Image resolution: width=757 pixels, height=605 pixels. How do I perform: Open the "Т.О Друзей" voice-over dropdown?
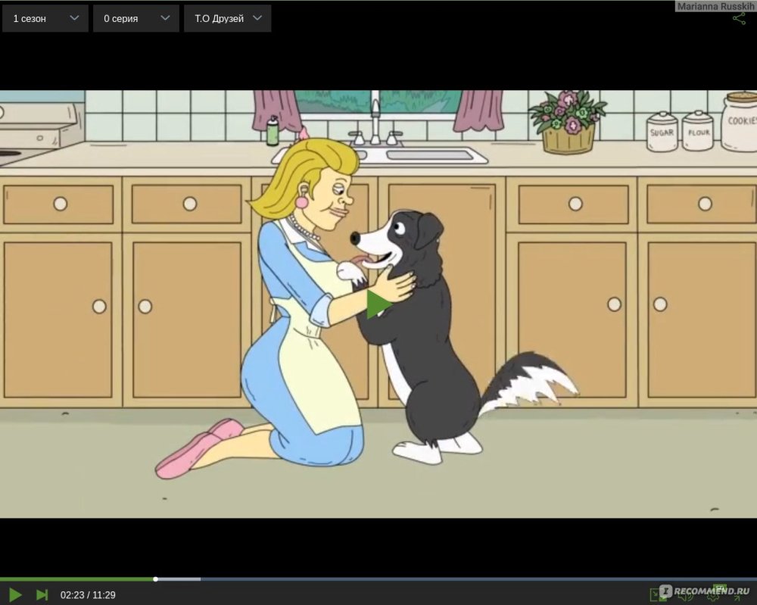click(x=227, y=18)
